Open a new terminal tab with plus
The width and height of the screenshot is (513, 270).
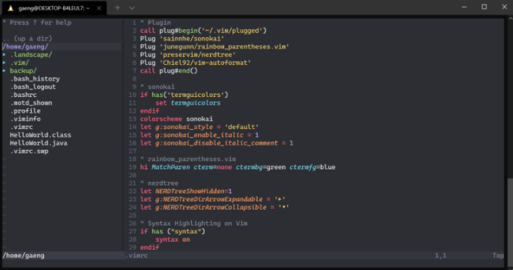coord(117,8)
